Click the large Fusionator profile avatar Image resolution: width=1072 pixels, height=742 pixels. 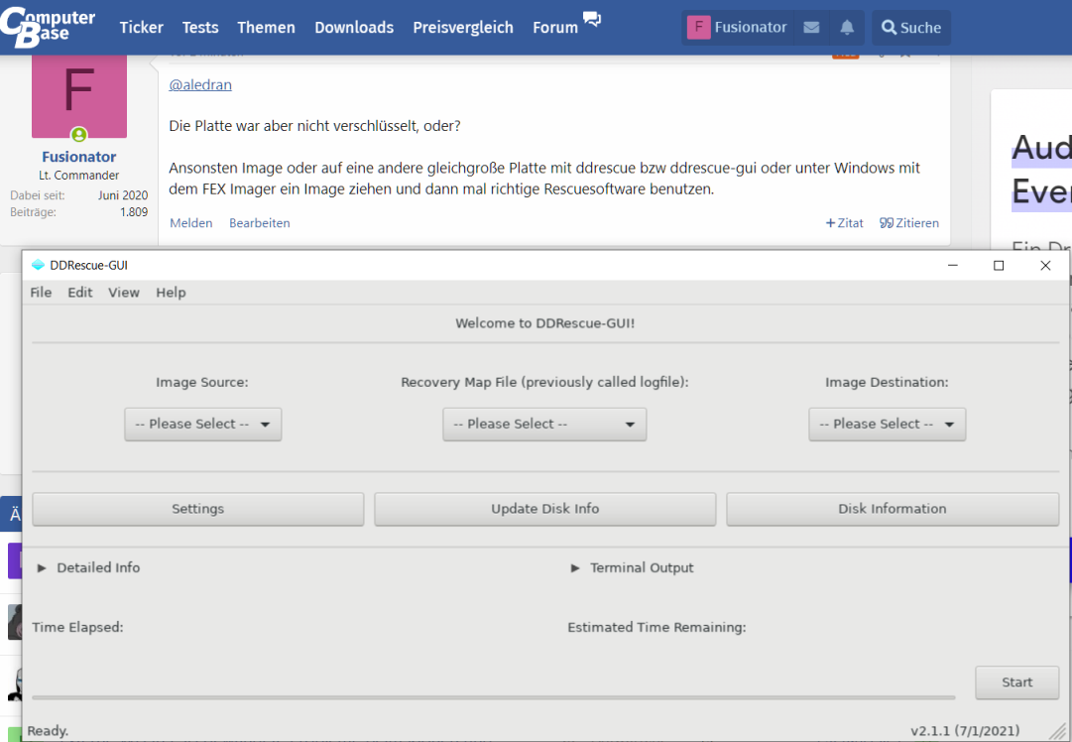pyautogui.click(x=79, y=96)
